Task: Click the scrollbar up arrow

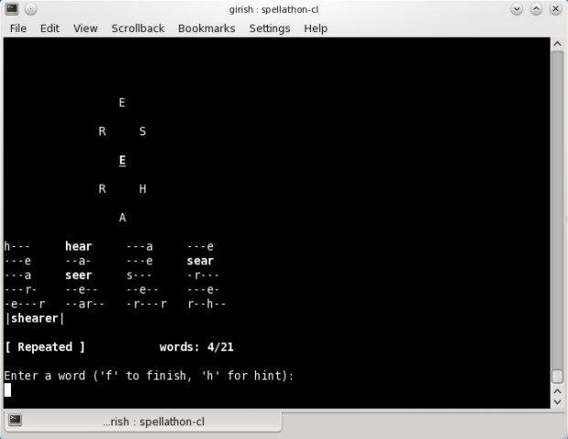Action: pos(557,44)
